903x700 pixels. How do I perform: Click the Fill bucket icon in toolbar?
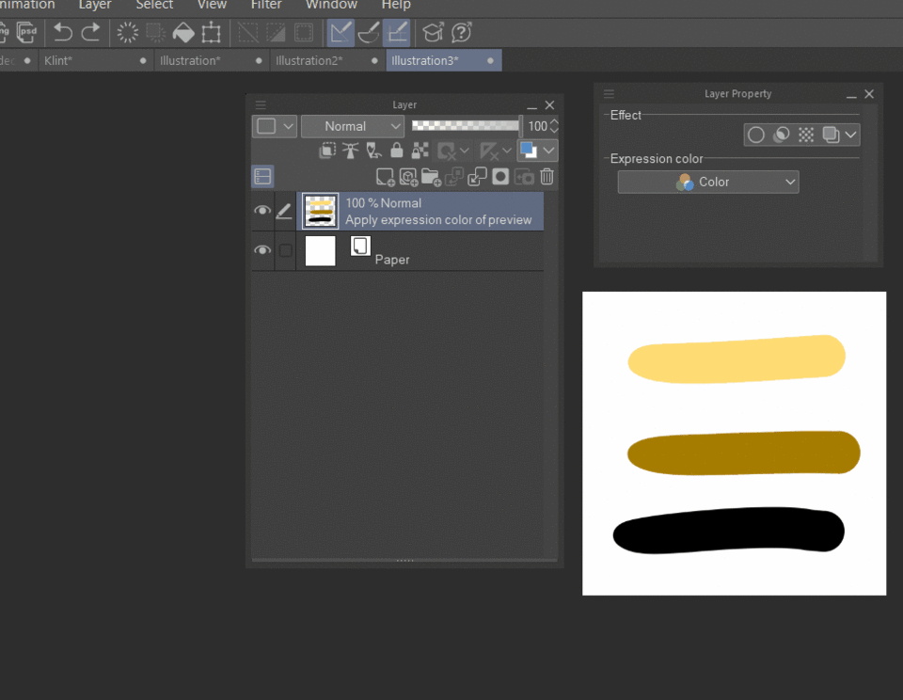click(183, 33)
